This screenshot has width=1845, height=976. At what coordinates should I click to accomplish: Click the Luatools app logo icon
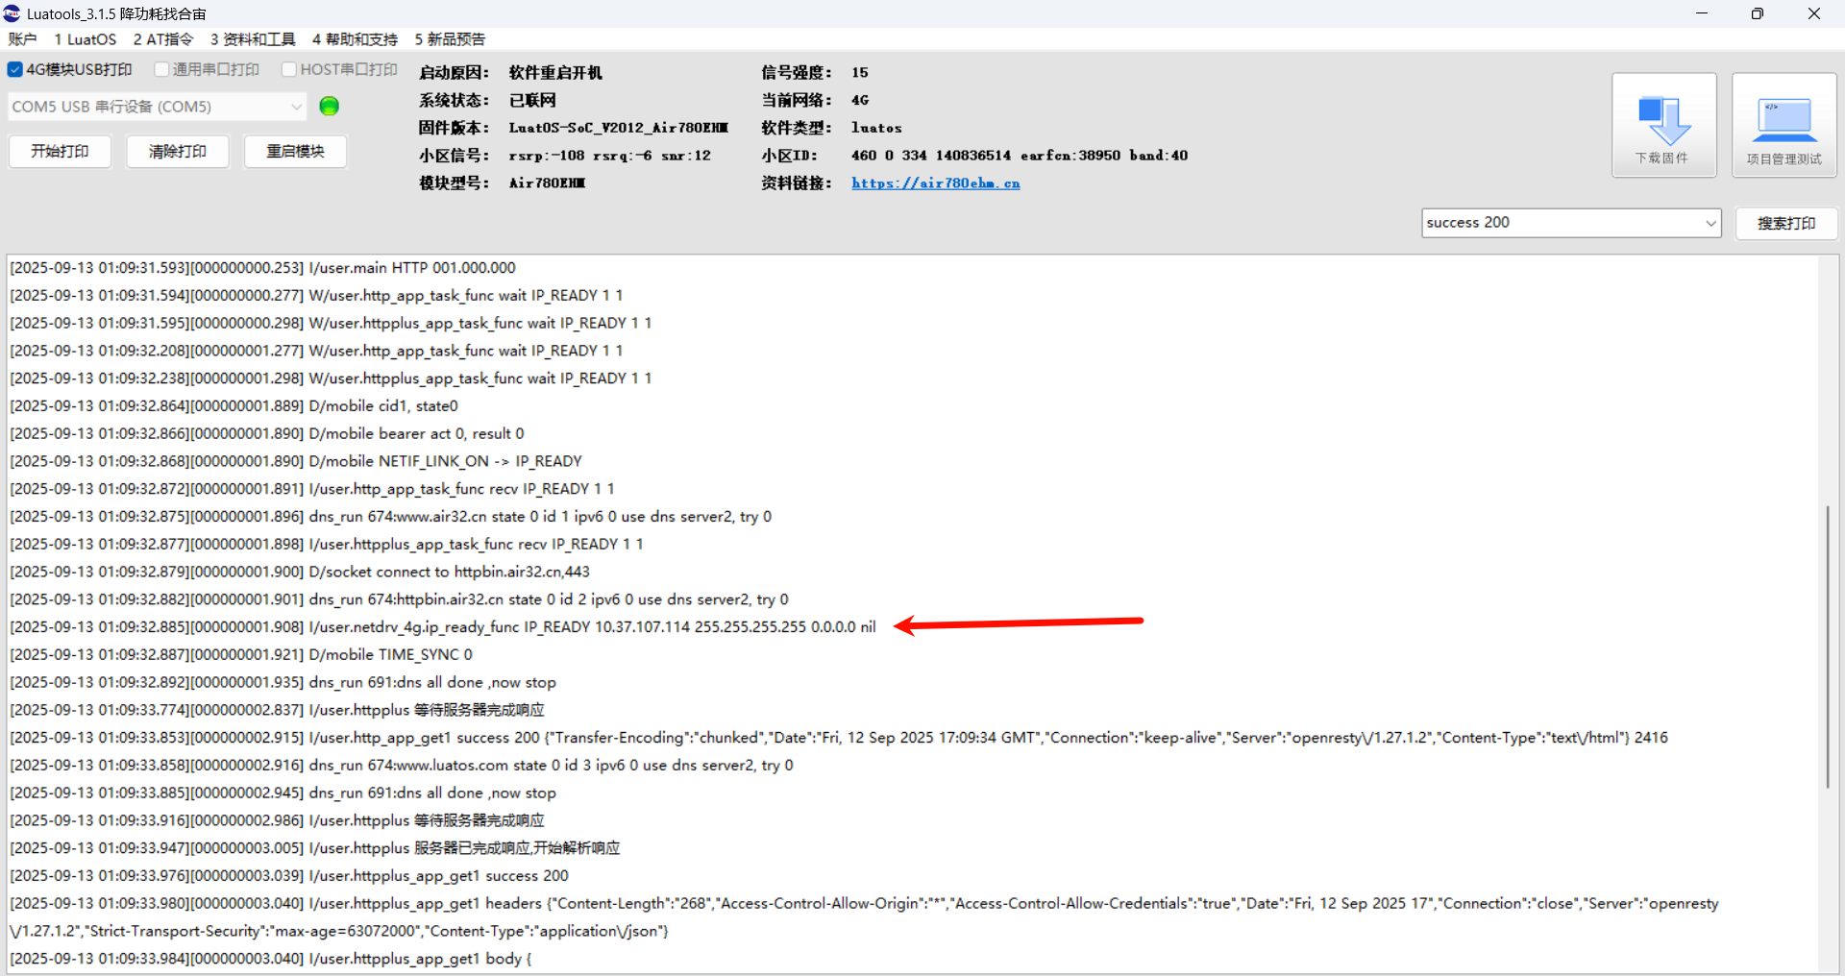tap(12, 13)
